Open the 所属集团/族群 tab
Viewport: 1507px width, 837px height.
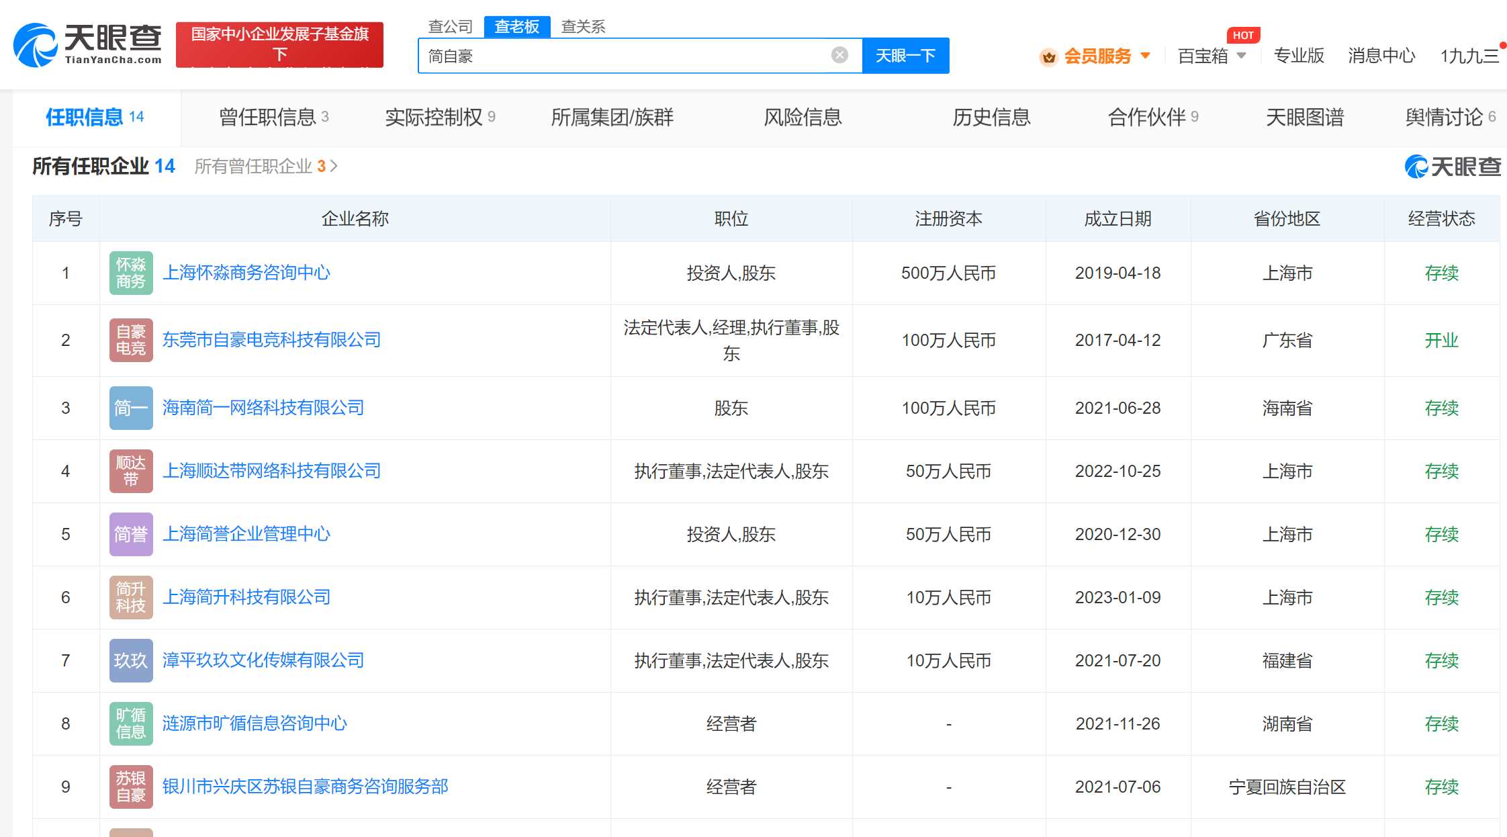[612, 118]
